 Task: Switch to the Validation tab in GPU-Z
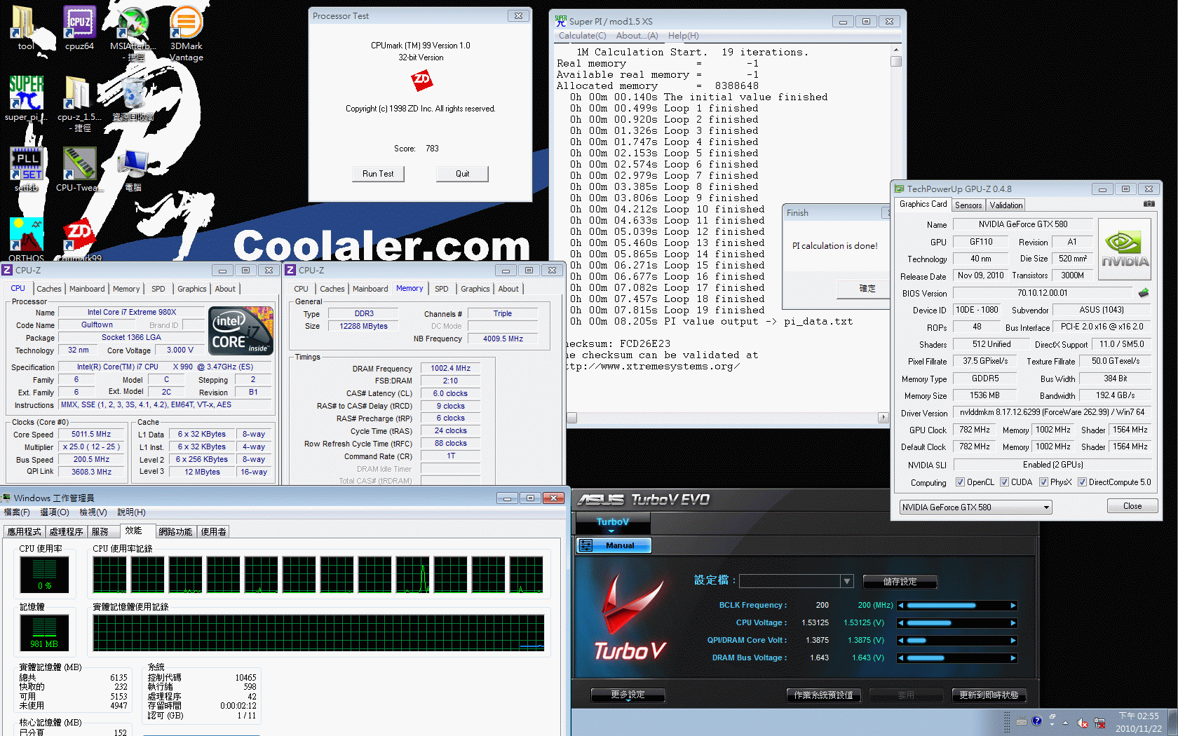(1006, 205)
